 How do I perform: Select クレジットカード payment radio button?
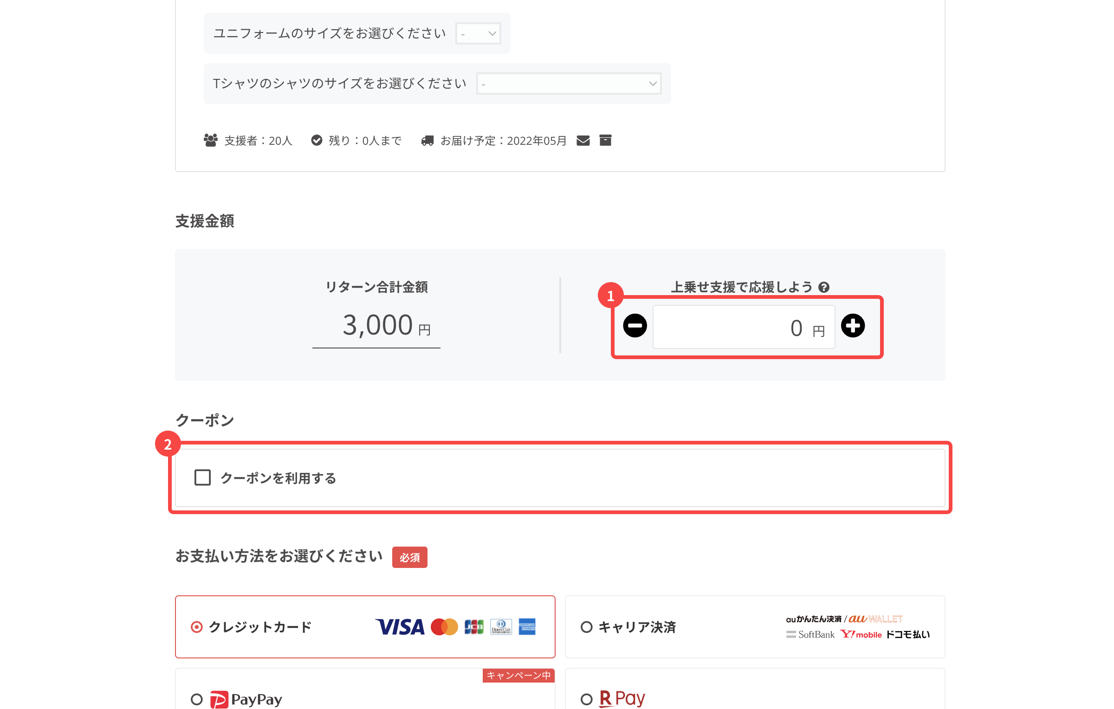click(x=197, y=627)
